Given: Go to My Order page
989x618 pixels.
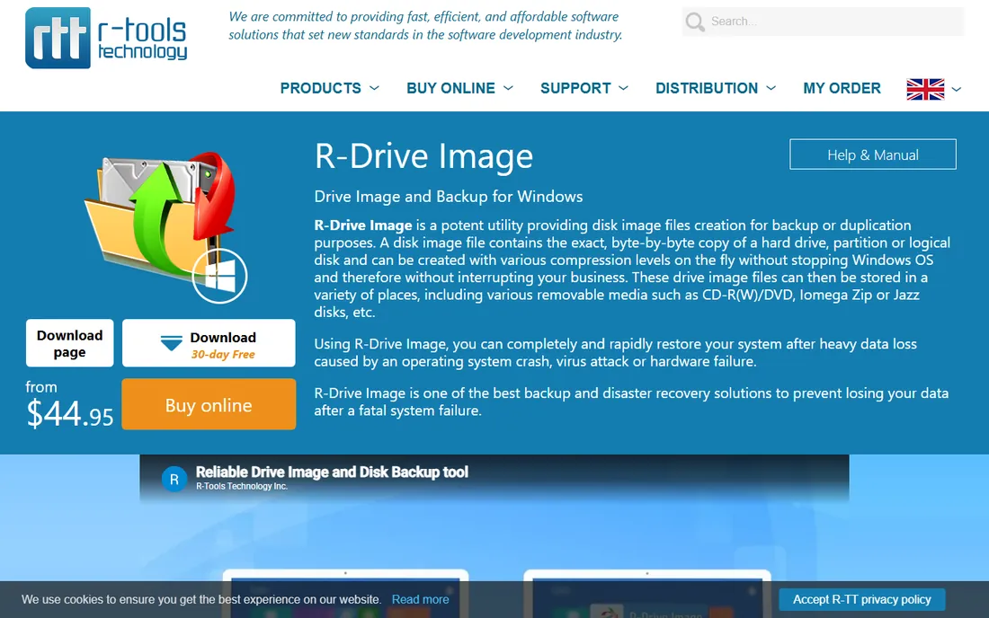Looking at the screenshot, I should coord(842,88).
